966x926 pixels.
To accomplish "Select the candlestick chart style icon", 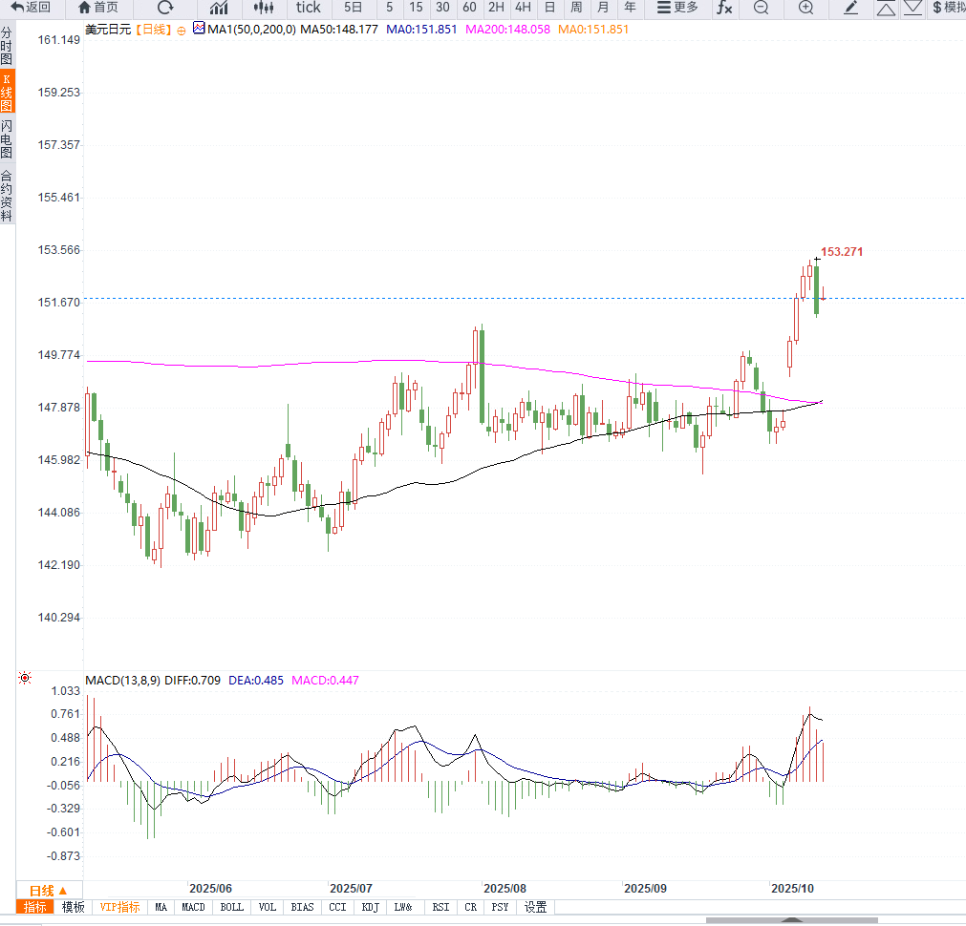I will [x=264, y=8].
